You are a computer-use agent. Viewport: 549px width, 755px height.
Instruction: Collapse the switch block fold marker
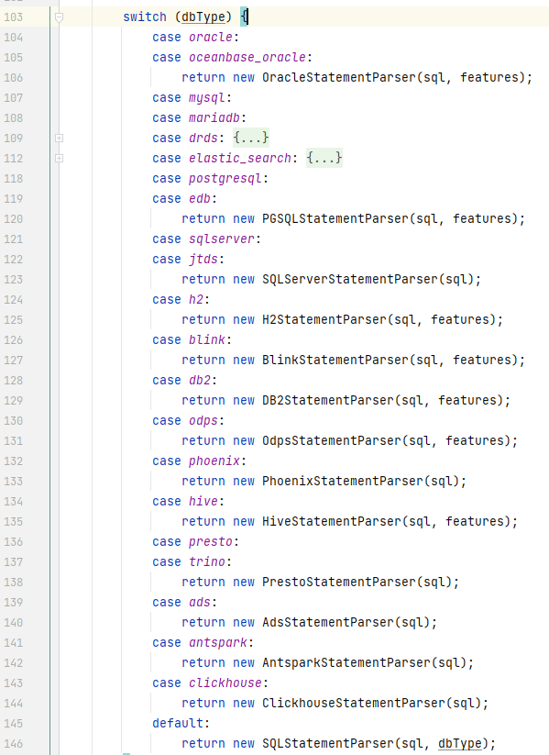[59, 17]
